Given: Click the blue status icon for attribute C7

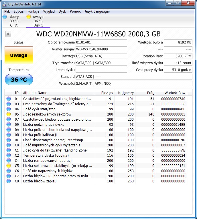Looking at the screenshot, I should pyautogui.click(x=9, y=176).
